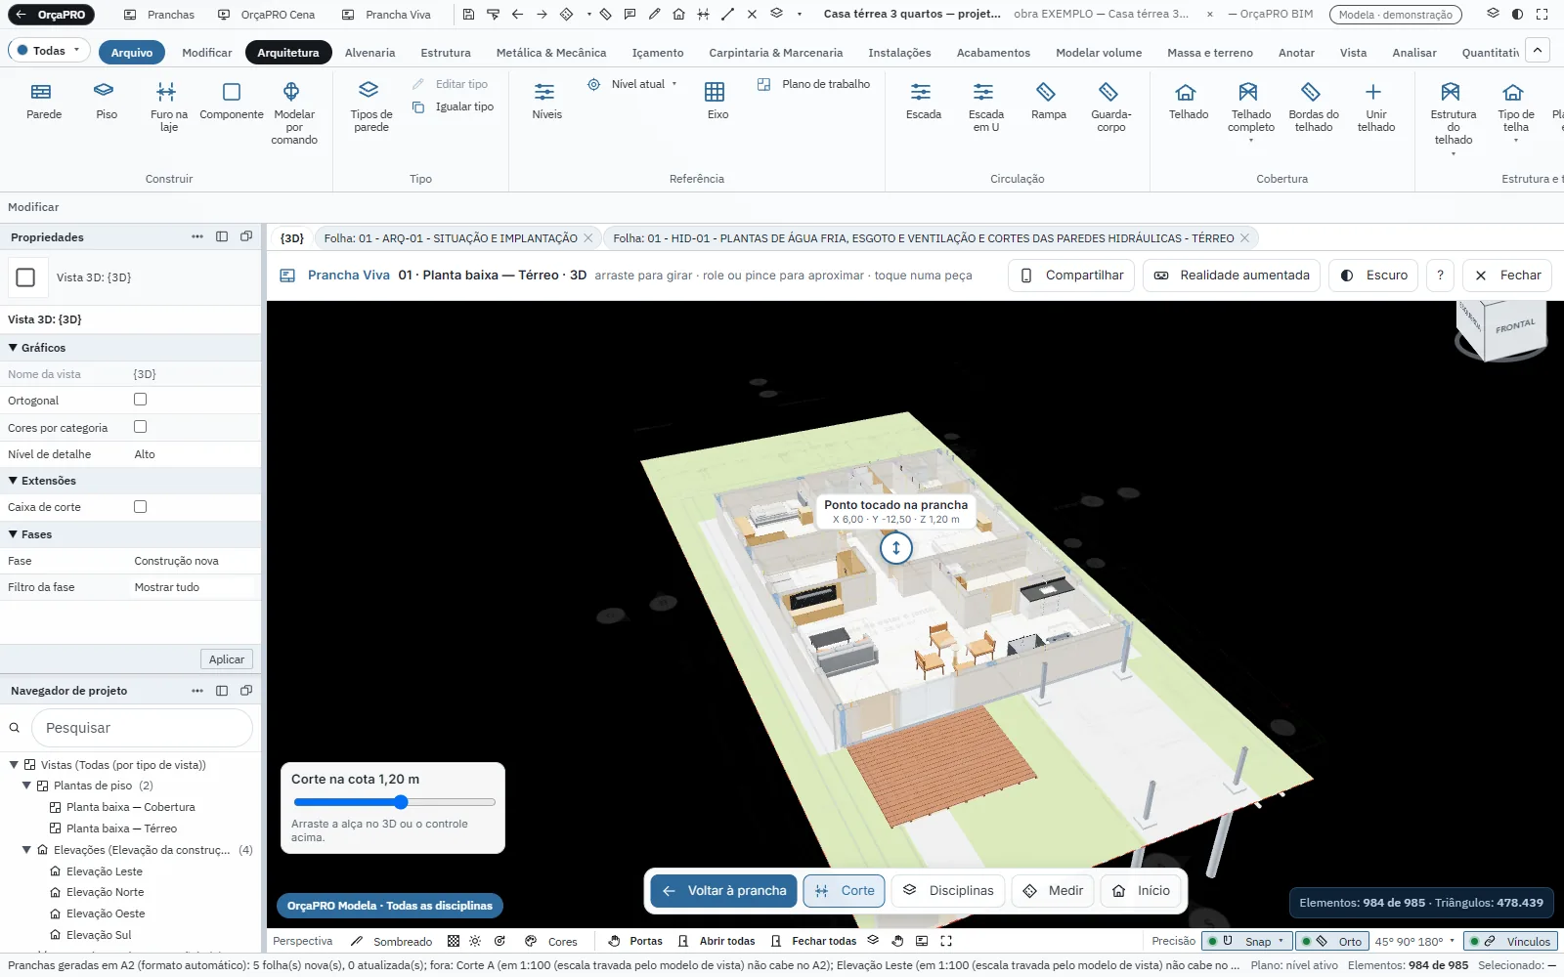The image size is (1564, 977).
Task: Select the Unir telhado tool
Action: tap(1375, 106)
